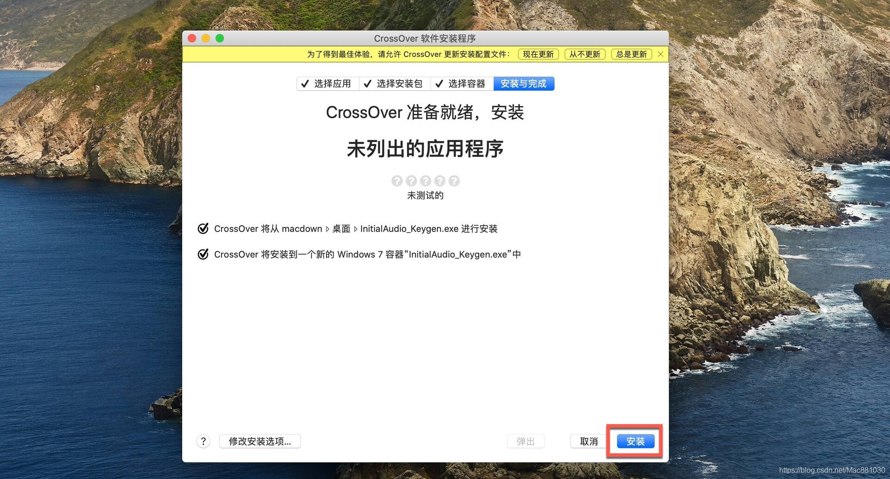
Task: Click the 取消 cancel button
Action: coord(589,441)
